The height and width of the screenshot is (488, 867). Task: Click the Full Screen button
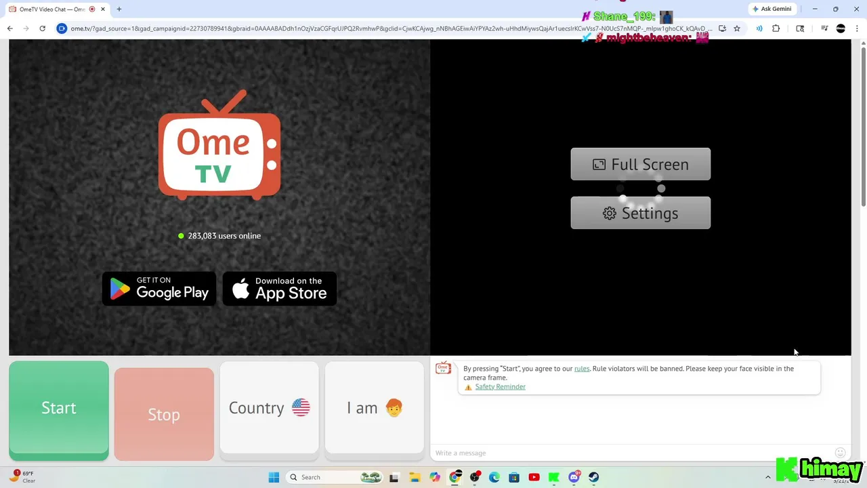[x=641, y=164]
